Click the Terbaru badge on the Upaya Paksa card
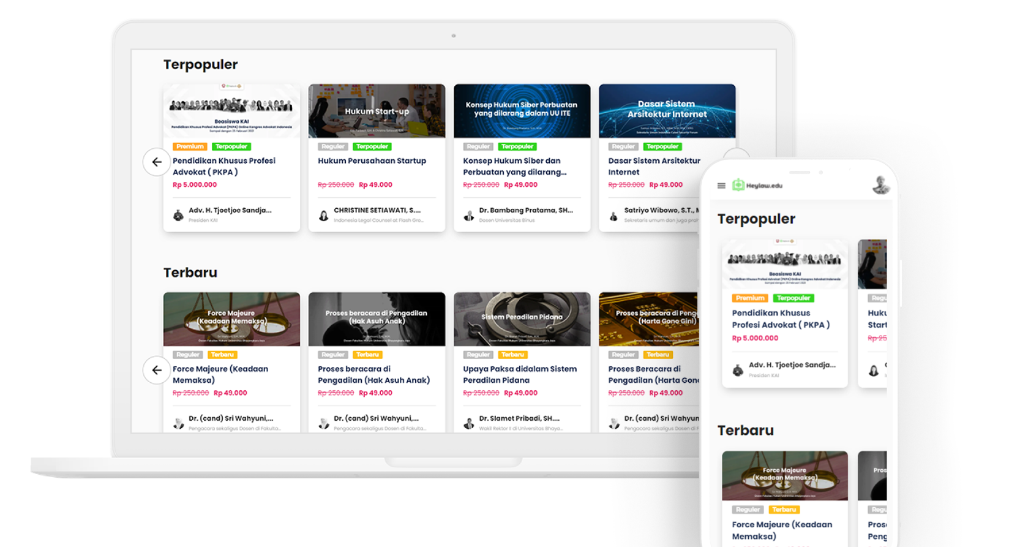This screenshot has width=1009, height=547. (512, 355)
